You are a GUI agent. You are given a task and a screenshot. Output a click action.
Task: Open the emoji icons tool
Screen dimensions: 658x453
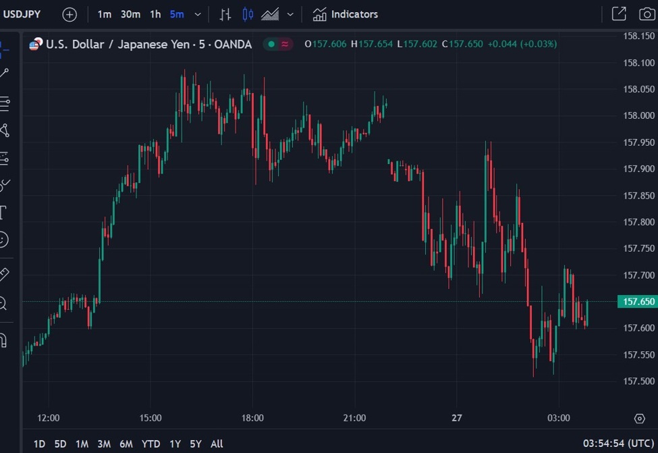(x=3, y=239)
